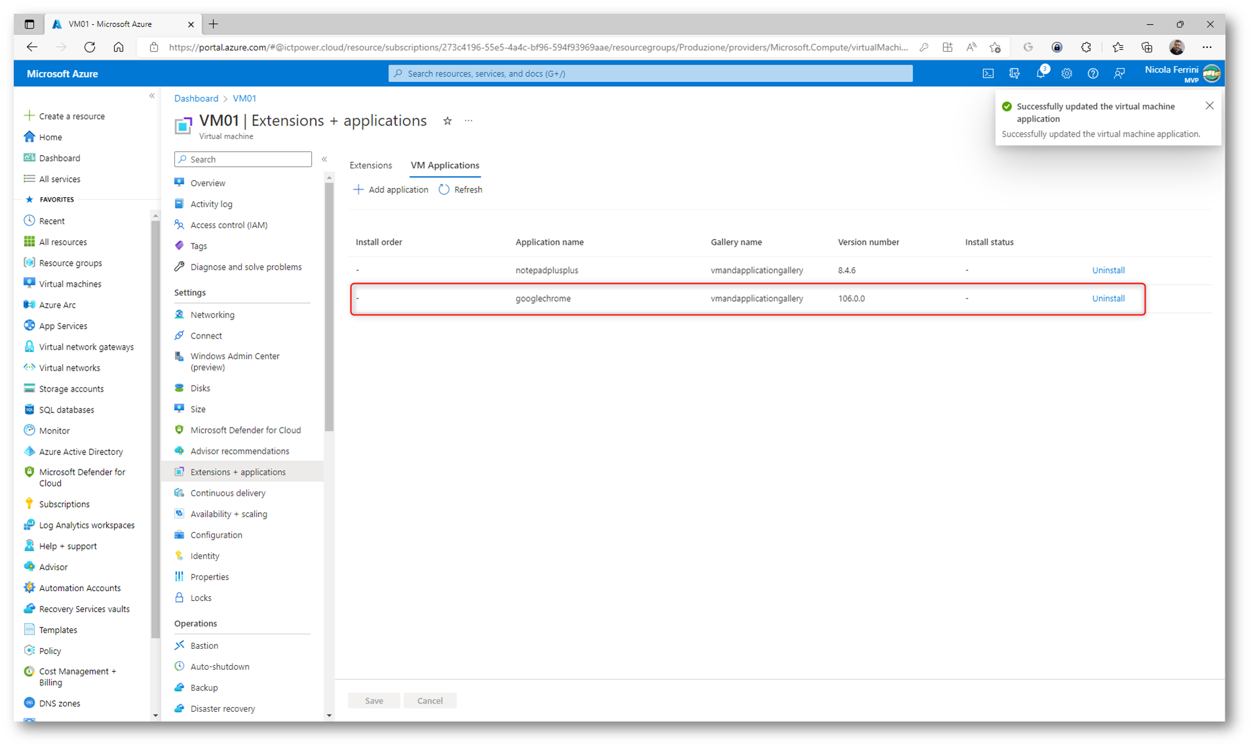Switch to the Extensions tab
Image resolution: width=1253 pixels, height=749 pixels.
click(371, 166)
